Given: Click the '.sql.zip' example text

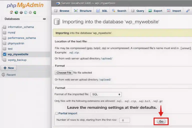Looking at the screenshot, I should [x=74, y=52].
